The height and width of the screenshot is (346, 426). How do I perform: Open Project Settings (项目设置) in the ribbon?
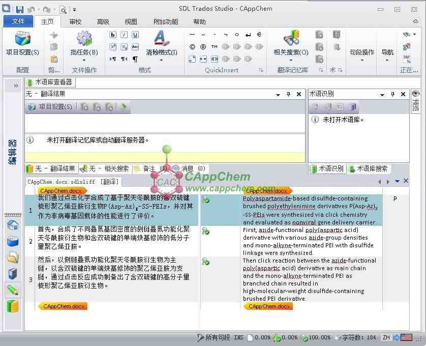click(x=22, y=43)
